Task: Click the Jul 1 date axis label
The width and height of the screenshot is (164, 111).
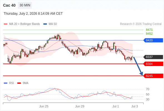Action: (116, 106)
